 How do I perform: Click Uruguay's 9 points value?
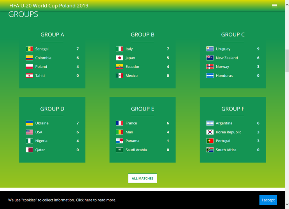[258, 49]
